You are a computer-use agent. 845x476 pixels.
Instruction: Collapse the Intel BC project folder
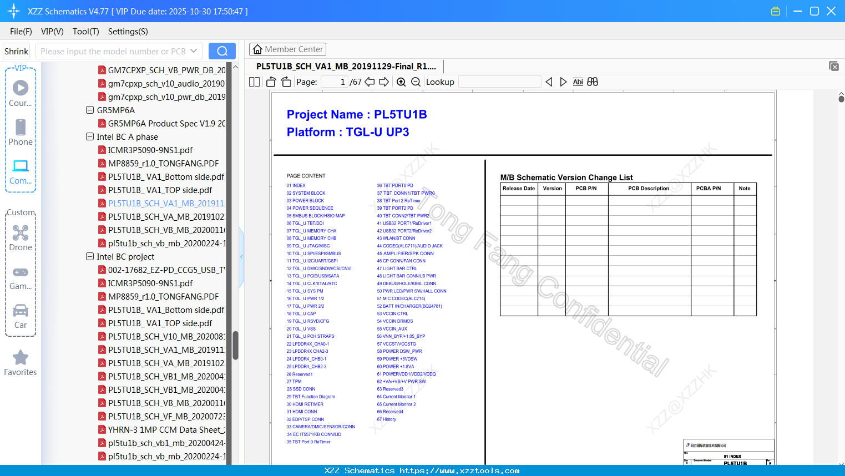click(x=90, y=256)
